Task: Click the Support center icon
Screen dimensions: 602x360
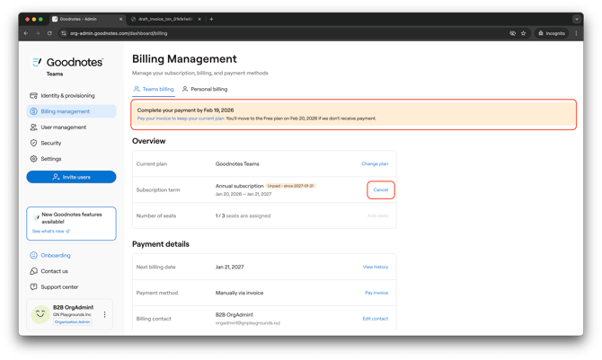Action: click(x=34, y=287)
